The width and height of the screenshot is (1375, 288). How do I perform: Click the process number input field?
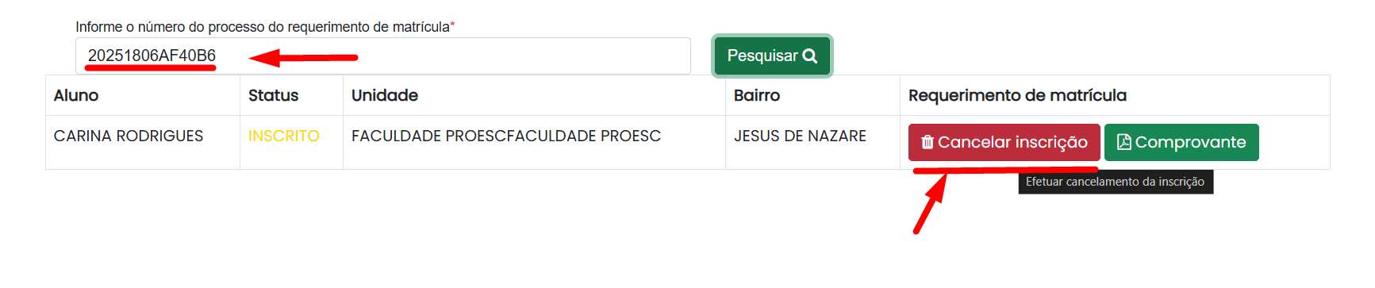pos(383,56)
